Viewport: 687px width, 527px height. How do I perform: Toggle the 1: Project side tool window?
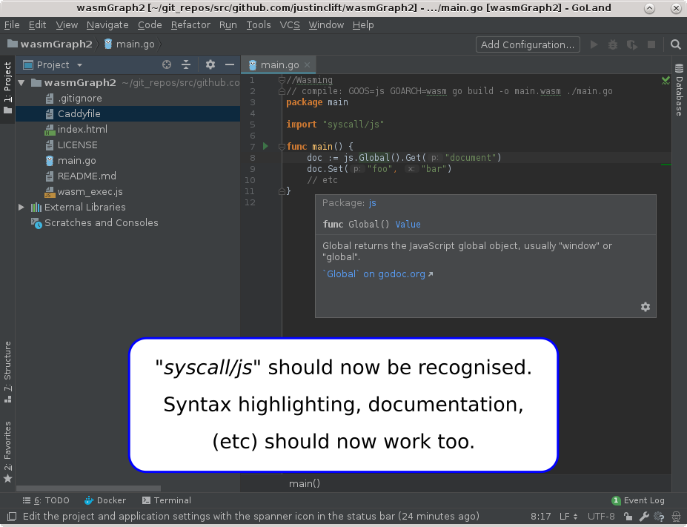pyautogui.click(x=7, y=88)
